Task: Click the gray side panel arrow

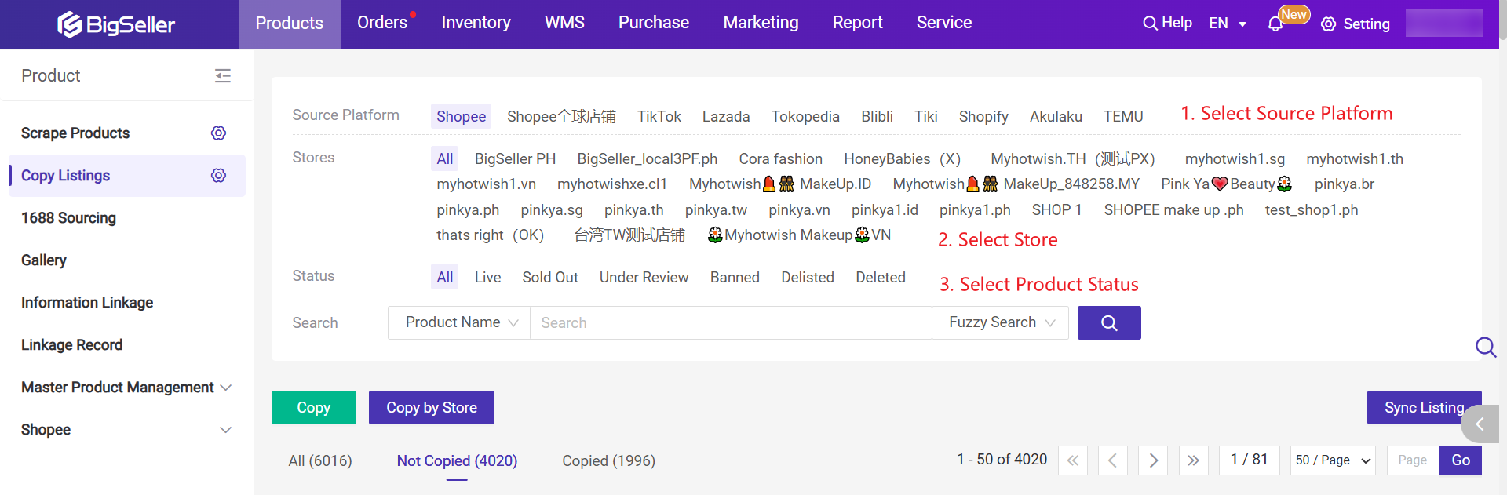Action: (1480, 424)
